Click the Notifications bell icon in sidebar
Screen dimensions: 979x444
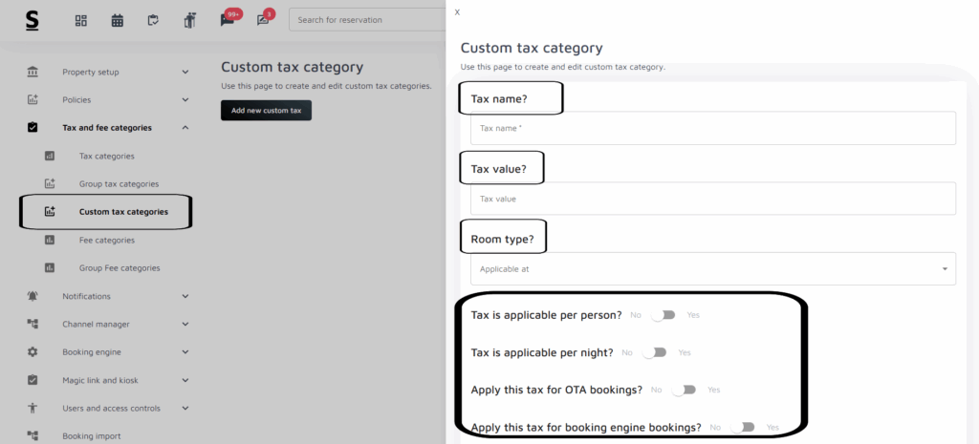[33, 296]
